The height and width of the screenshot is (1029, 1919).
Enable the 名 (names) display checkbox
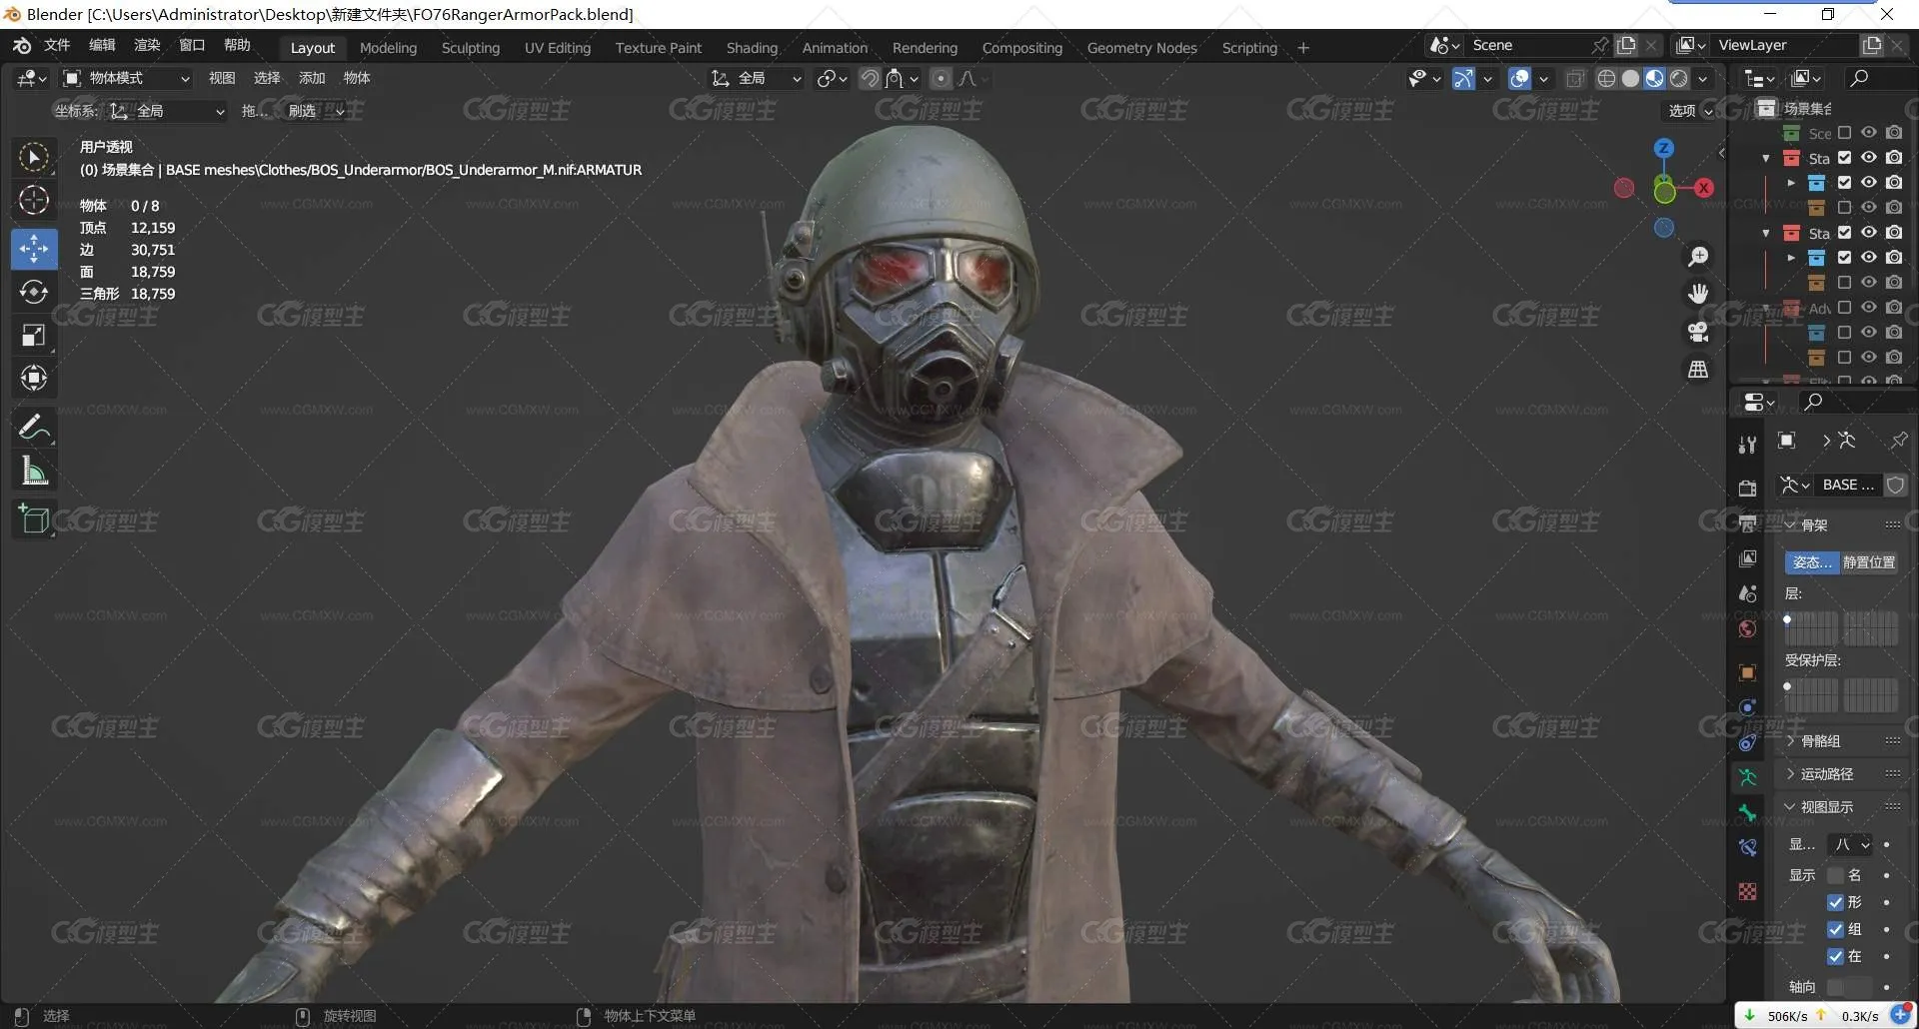pyautogui.click(x=1835, y=875)
